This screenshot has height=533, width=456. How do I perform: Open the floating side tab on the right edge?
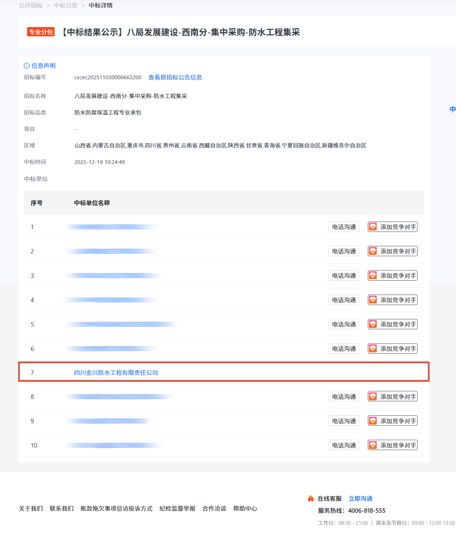tap(452, 109)
